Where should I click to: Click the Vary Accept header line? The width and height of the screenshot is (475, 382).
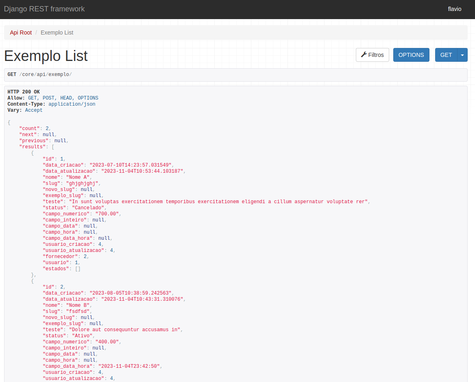(x=25, y=110)
